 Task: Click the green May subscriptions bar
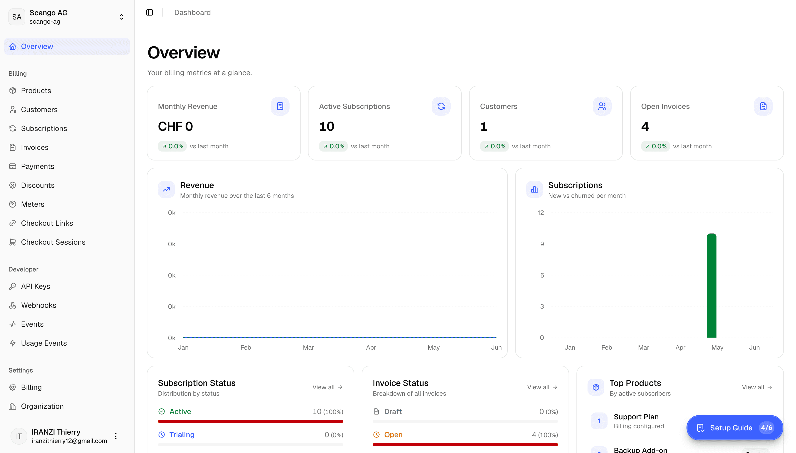click(x=712, y=286)
